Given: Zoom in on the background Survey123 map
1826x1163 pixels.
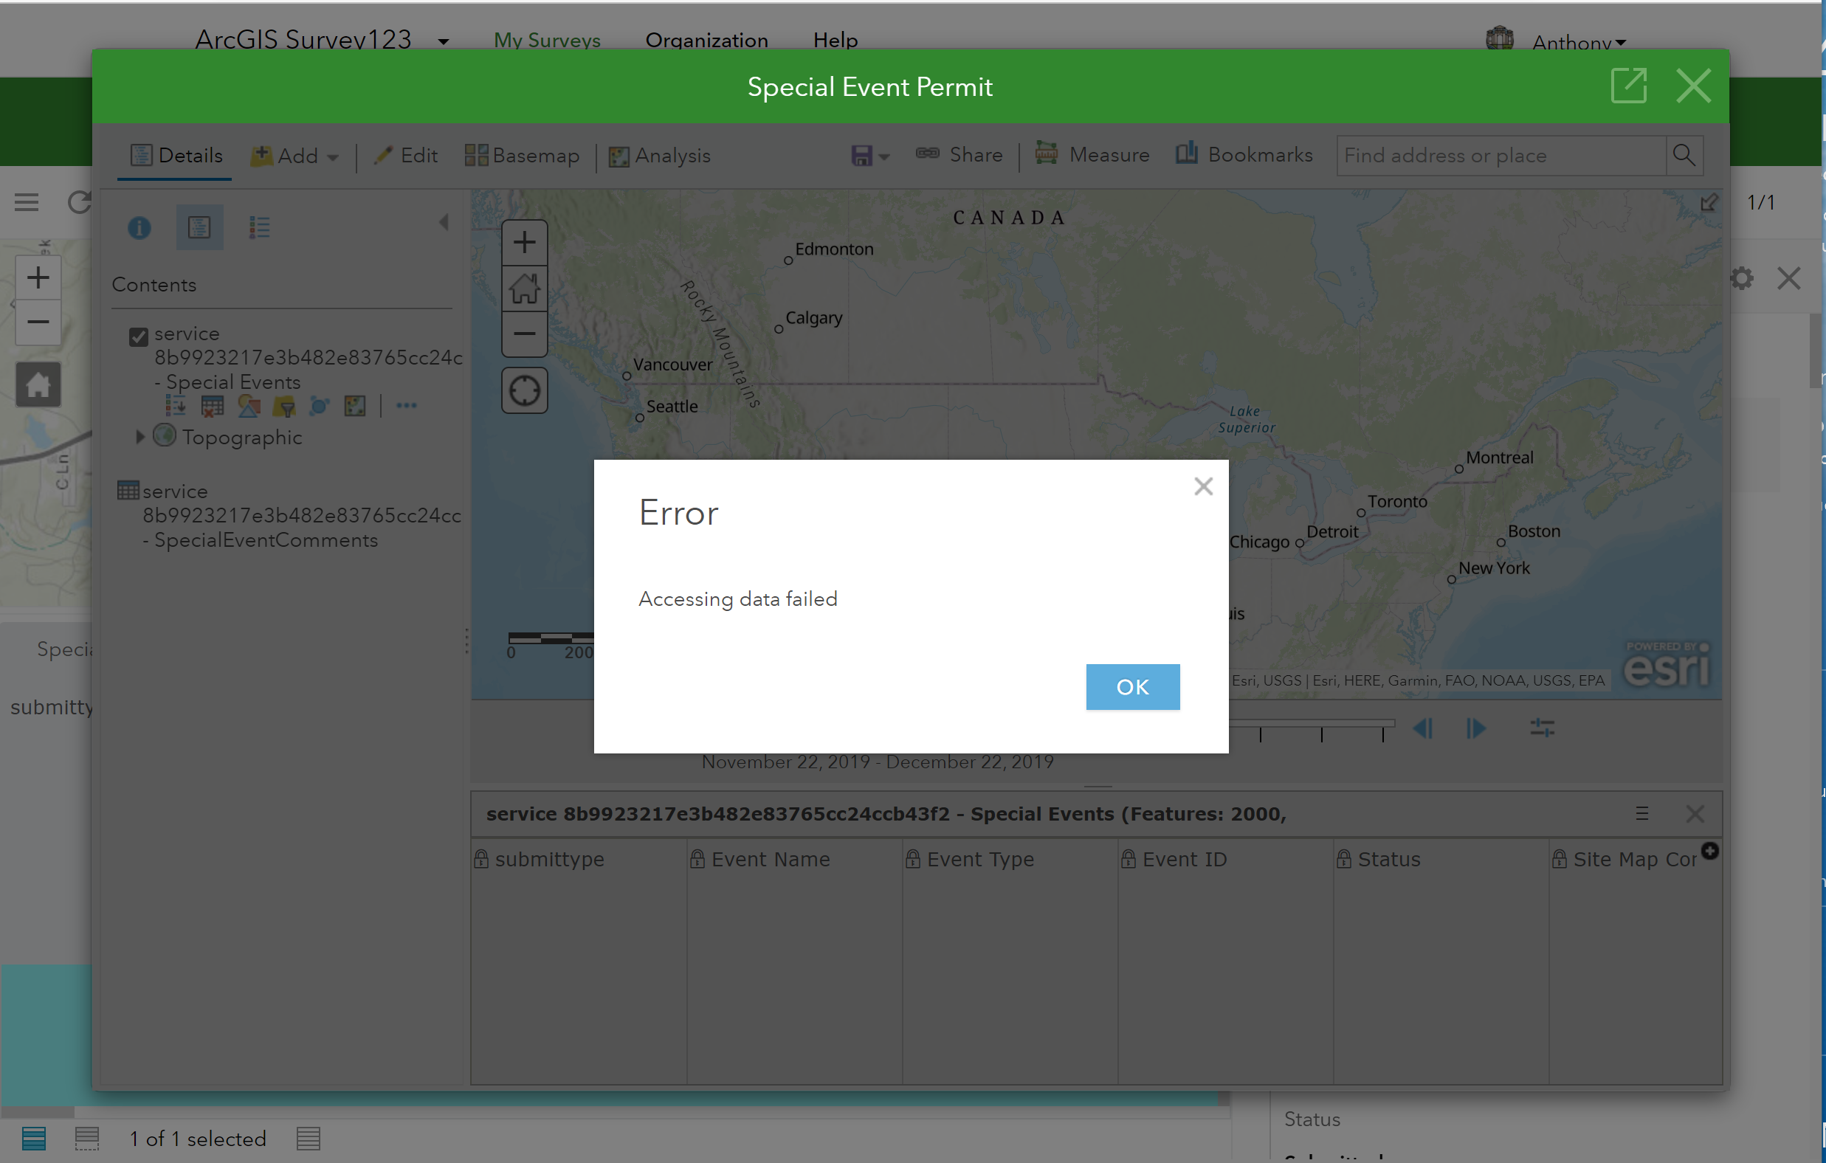Looking at the screenshot, I should (x=38, y=277).
